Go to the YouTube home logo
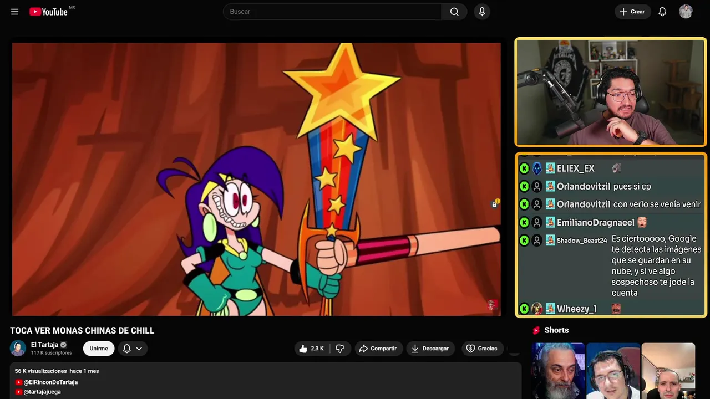Image resolution: width=710 pixels, height=399 pixels. pyautogui.click(x=48, y=12)
